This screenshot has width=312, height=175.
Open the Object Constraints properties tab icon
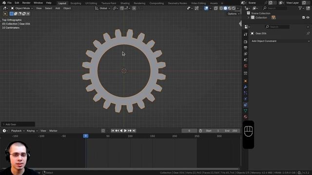245,105
